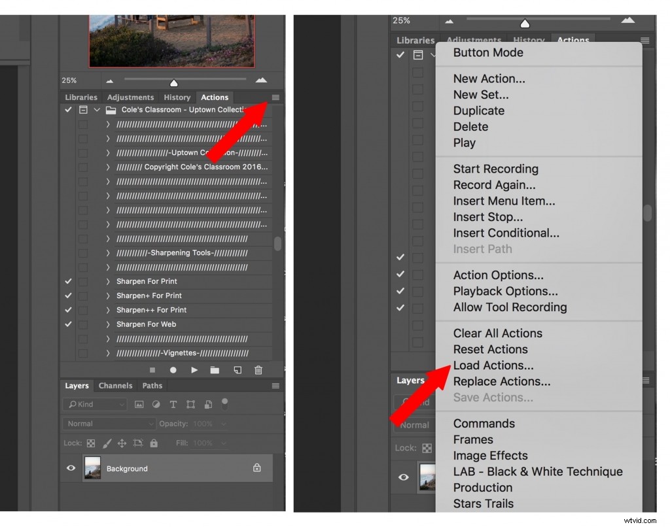Screen dimensions: 670x527
Task: Click the Stop playback square icon
Action: pyautogui.click(x=152, y=370)
